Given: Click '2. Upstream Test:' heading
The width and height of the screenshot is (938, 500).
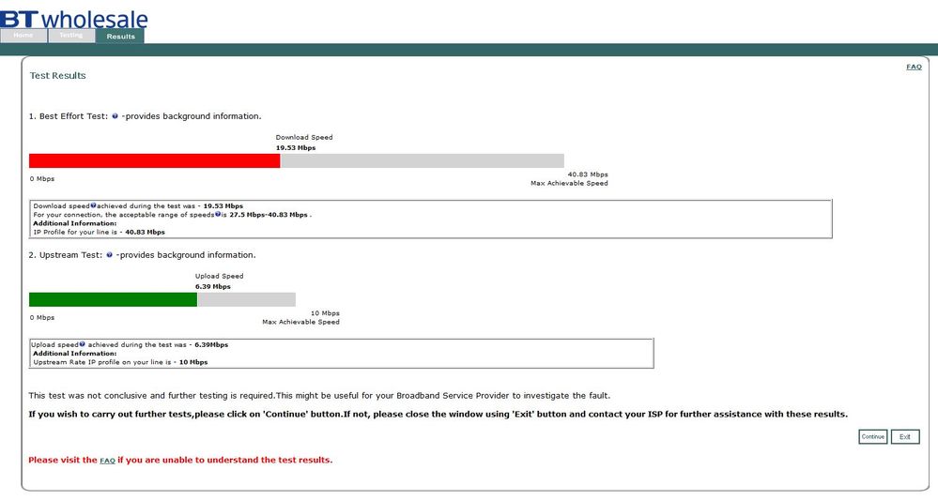Looking at the screenshot, I should point(66,255).
